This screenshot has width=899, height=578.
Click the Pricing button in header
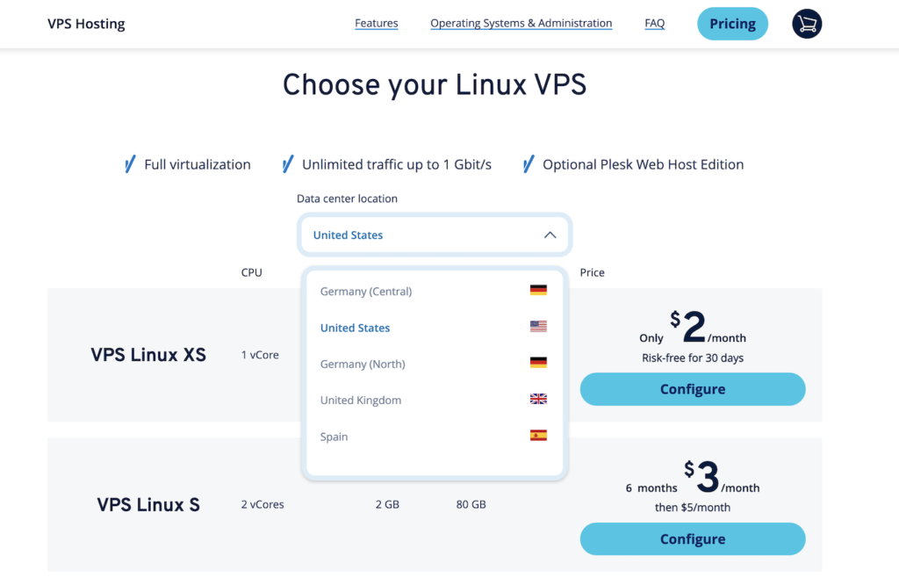pos(732,25)
